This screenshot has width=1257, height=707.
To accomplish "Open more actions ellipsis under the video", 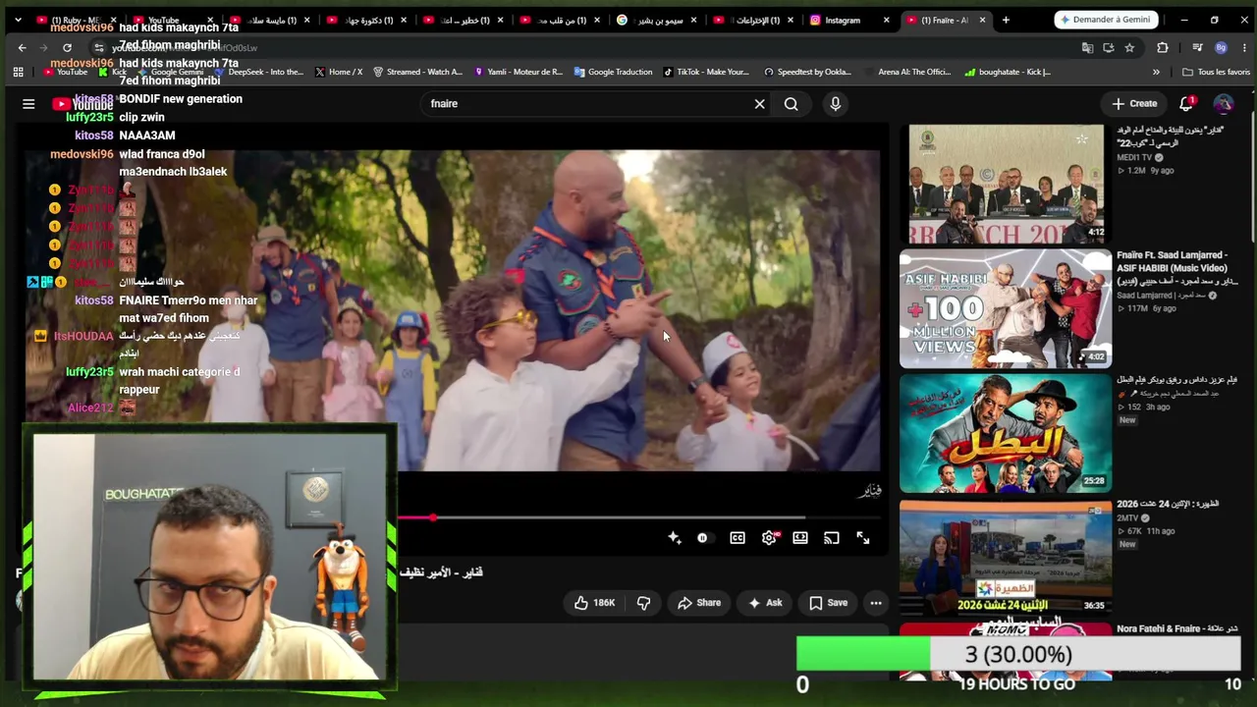I will tap(876, 603).
